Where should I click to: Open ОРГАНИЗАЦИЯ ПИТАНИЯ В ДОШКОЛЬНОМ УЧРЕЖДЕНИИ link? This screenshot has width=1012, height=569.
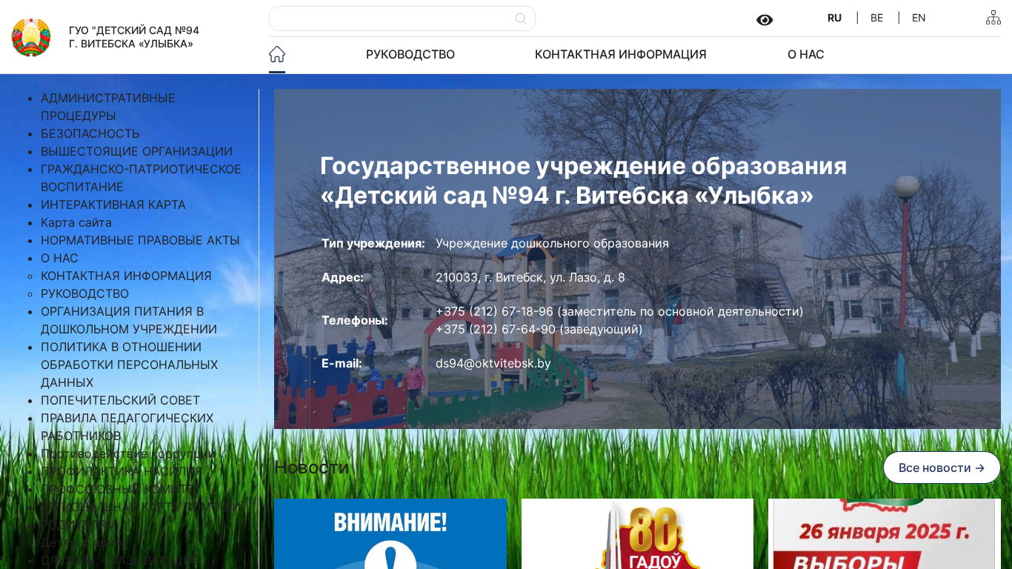pyautogui.click(x=129, y=320)
